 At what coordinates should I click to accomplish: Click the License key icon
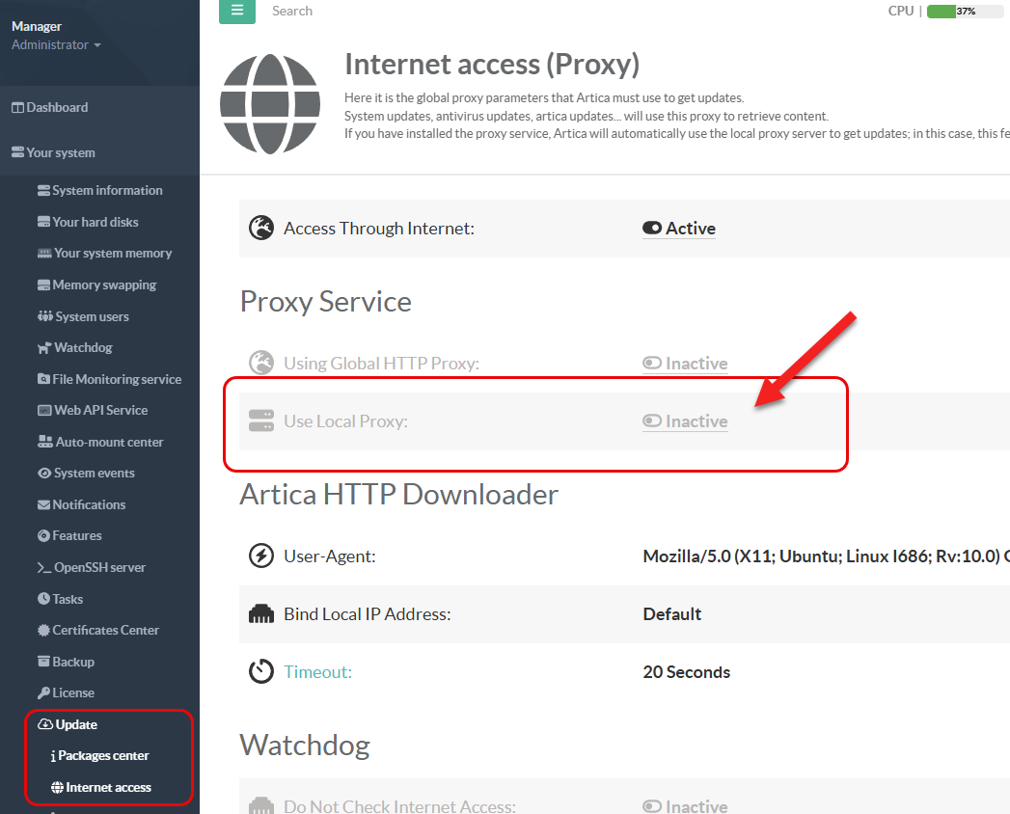(x=43, y=693)
